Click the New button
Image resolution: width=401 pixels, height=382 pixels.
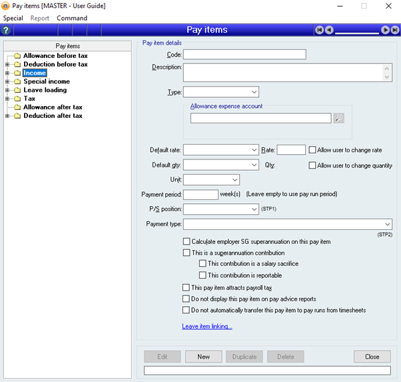pos(203,357)
